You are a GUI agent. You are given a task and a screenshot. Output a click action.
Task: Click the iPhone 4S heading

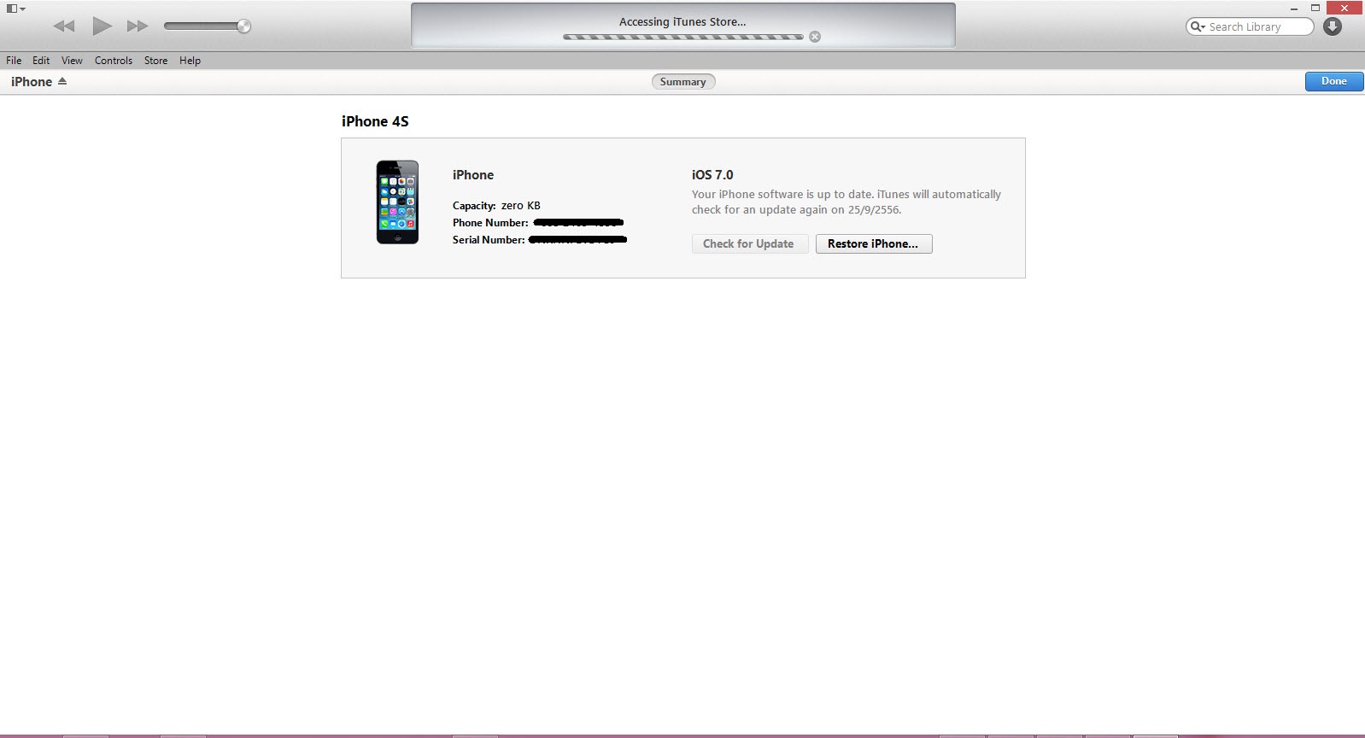click(375, 121)
